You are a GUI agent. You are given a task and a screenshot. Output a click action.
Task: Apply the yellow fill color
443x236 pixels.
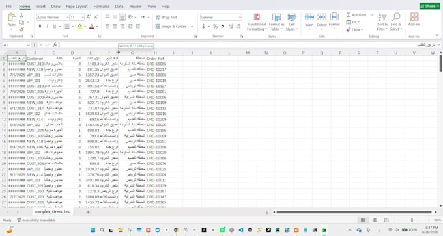80,26
